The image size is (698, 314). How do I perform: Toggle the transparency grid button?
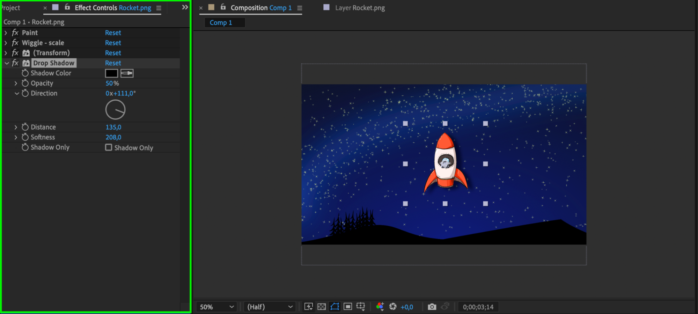point(322,307)
